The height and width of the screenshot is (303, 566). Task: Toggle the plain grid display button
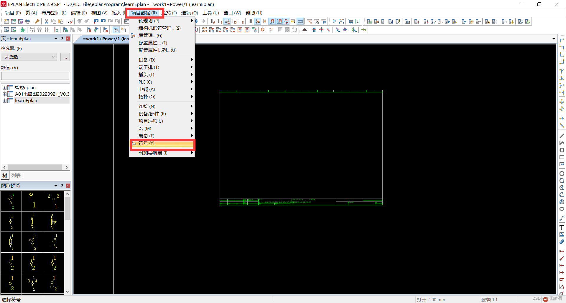[250, 21]
